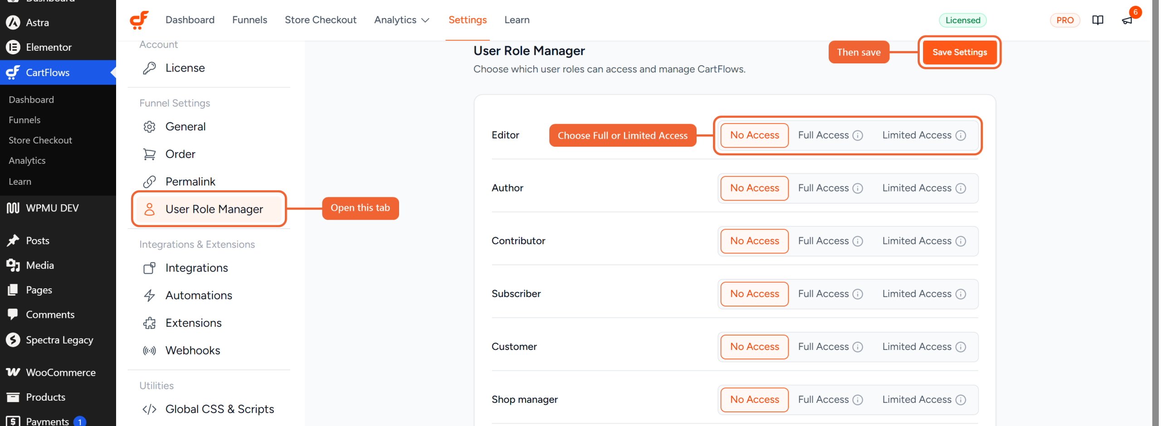
Task: Open Permalink settings link icon
Action: click(149, 182)
